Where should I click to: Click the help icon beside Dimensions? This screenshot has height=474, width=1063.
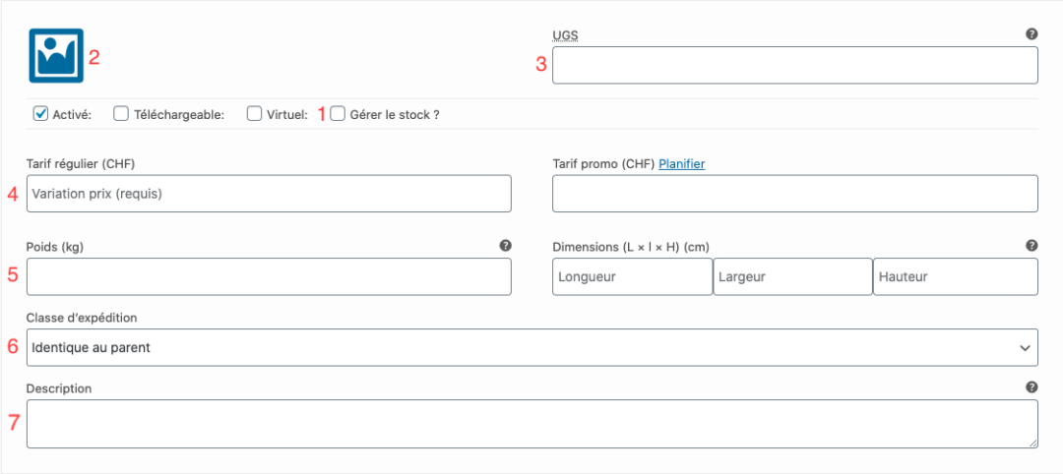[1032, 245]
